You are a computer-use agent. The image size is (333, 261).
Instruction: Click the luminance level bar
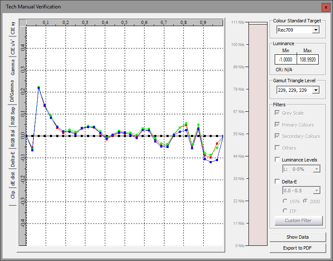(x=258, y=134)
